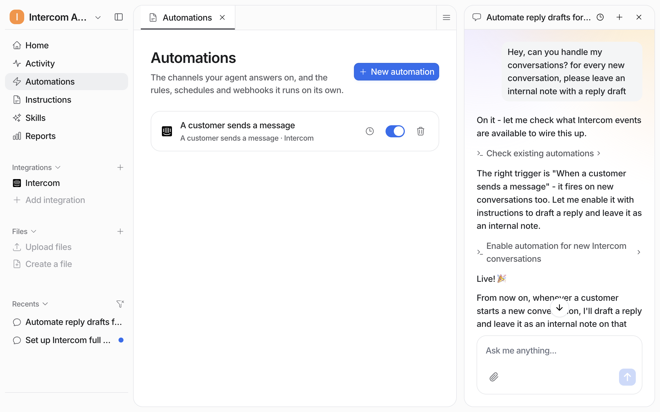Click the New automation button

(396, 72)
